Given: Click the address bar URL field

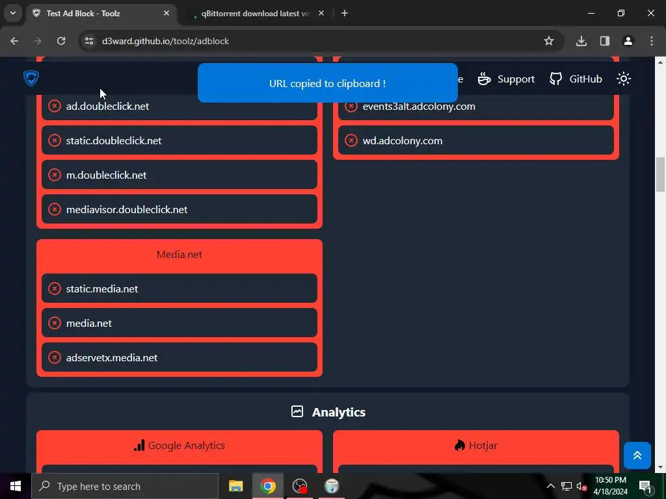Looking at the screenshot, I should [x=321, y=41].
